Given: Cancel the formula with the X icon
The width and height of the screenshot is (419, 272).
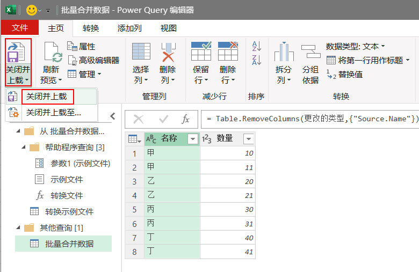Looking at the screenshot, I should 139,119.
